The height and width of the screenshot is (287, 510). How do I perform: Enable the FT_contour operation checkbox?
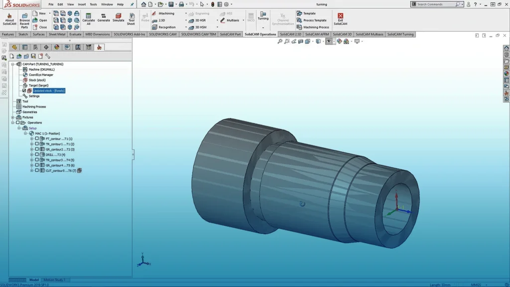(37, 139)
